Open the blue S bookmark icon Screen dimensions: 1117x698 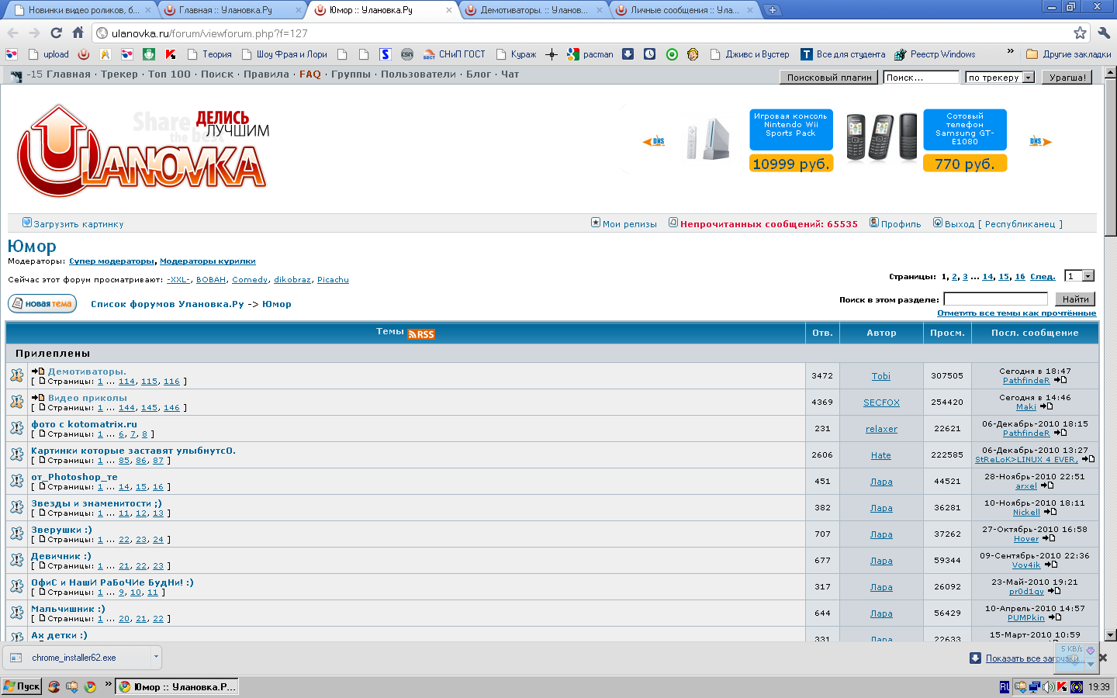coord(386,54)
